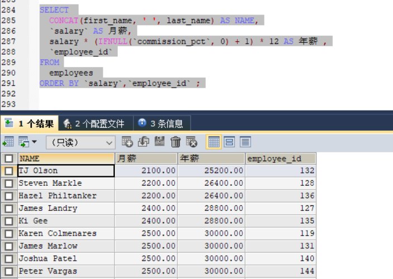Screen dimensions: 393x279
Task: Toggle the select-all header checkbox
Action: (x=9, y=158)
